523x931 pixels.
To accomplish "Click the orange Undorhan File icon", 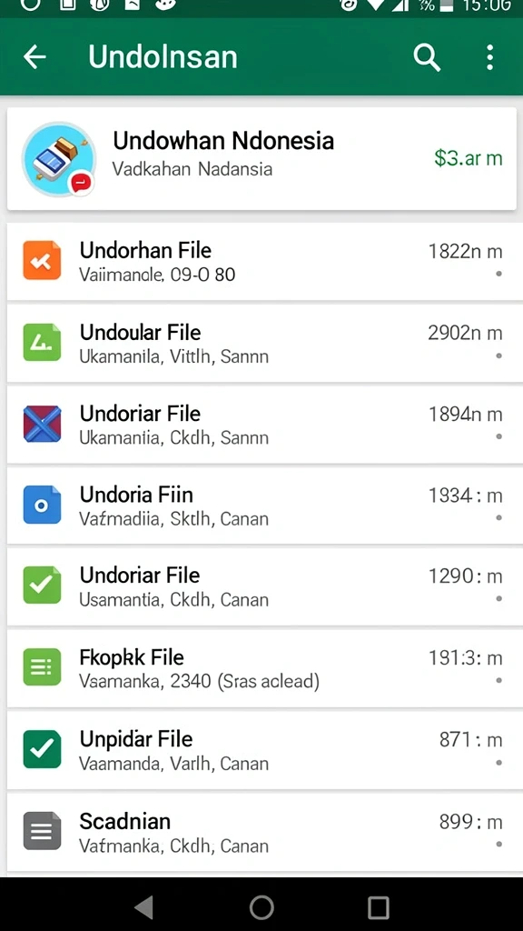I will click(x=42, y=260).
